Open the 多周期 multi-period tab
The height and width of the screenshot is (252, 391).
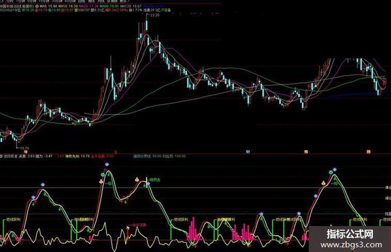click(112, 1)
